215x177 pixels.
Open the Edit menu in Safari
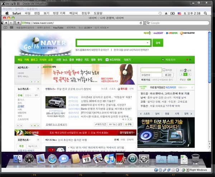pyautogui.click(x=37, y=13)
